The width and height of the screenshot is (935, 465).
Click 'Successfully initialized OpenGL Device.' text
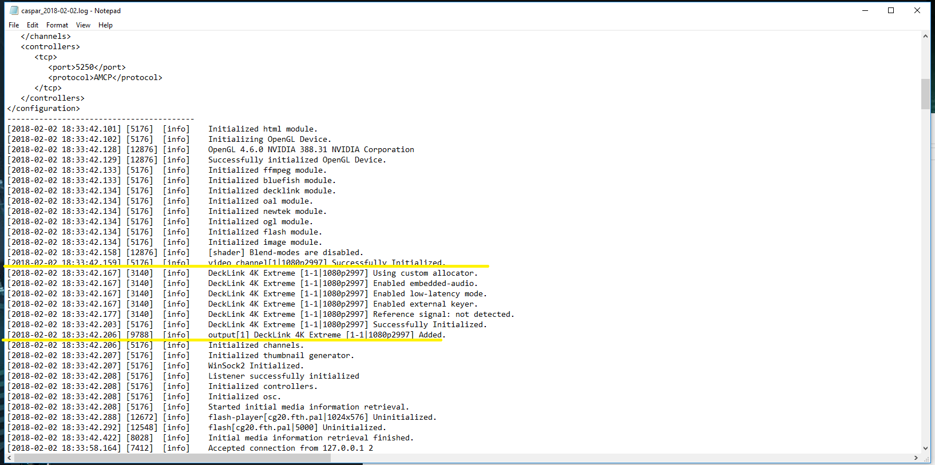coord(297,160)
